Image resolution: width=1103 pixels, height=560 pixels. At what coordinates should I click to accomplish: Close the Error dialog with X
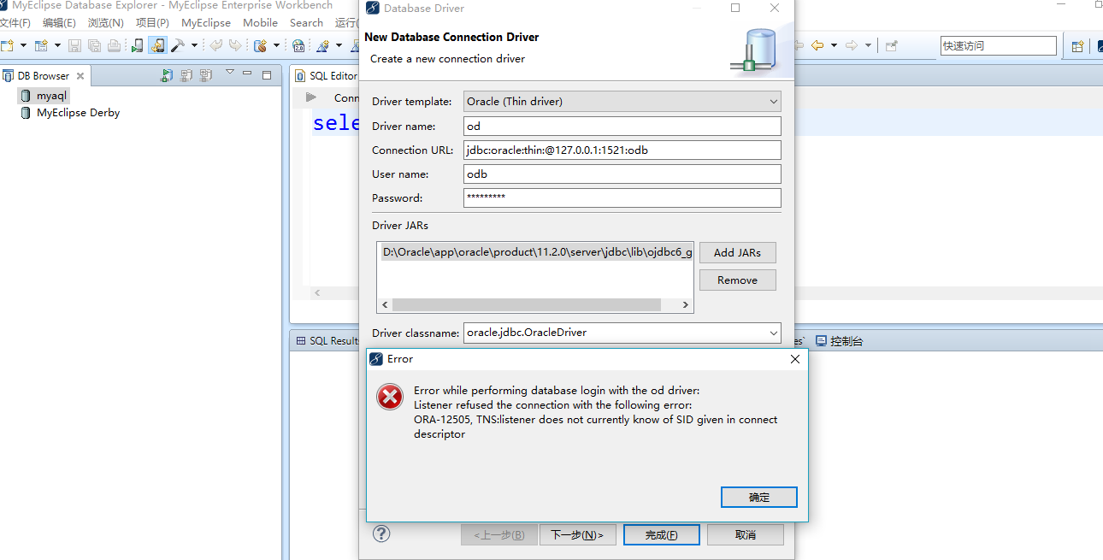(795, 359)
